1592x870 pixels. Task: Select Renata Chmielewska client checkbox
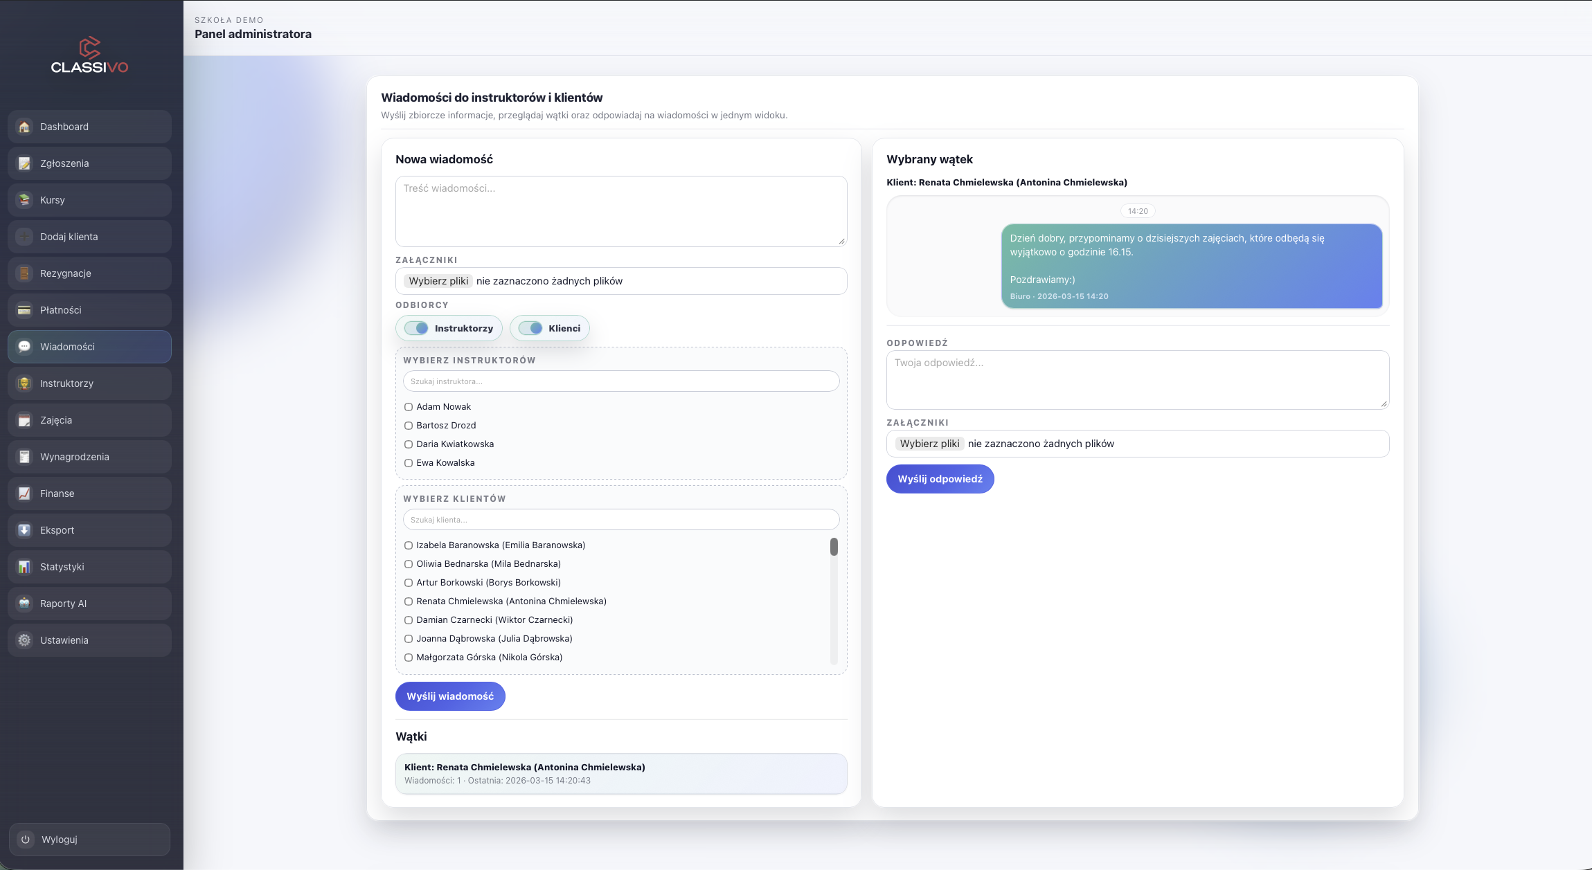[x=409, y=601]
